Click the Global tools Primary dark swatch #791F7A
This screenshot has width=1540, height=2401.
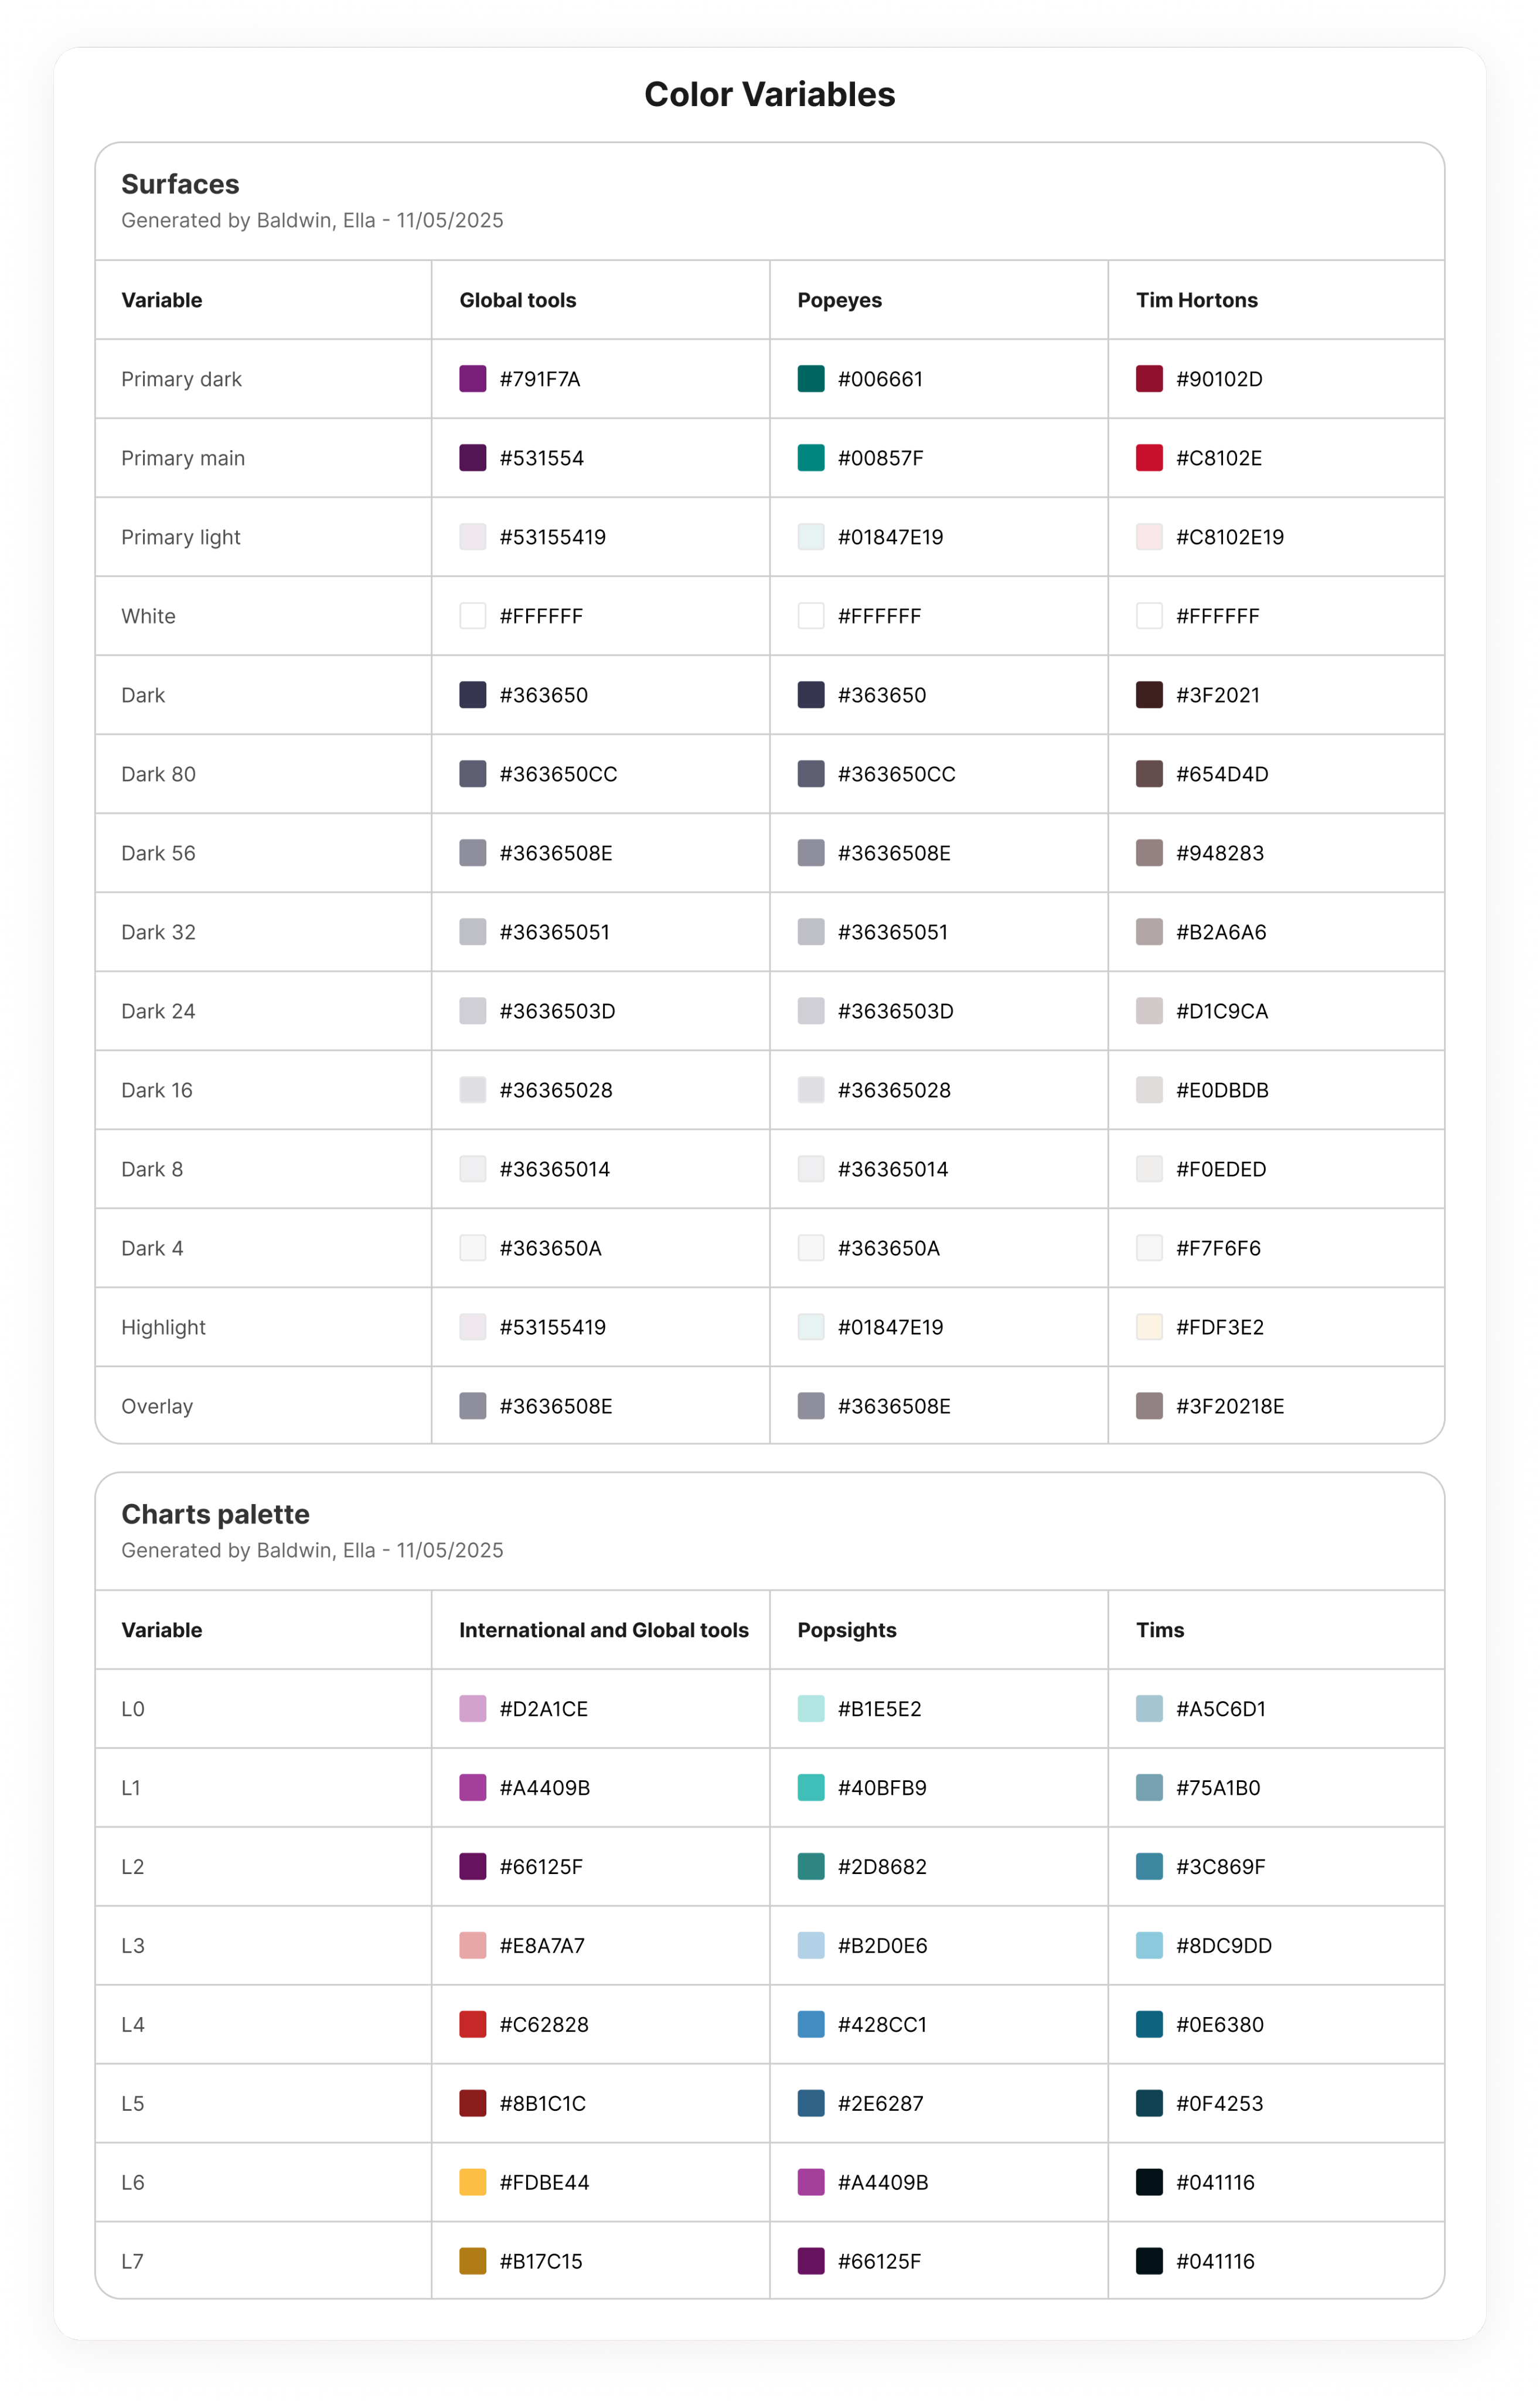(472, 379)
